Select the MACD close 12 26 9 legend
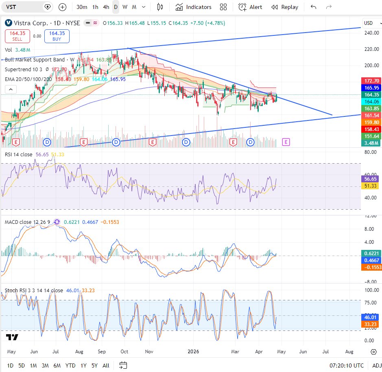Viewport: 382px width, 372px height. point(27,222)
